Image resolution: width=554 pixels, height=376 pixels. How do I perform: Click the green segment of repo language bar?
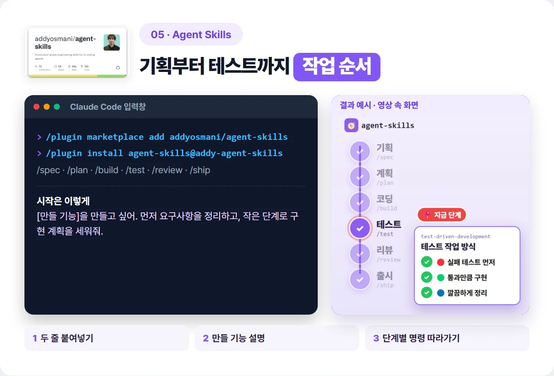112,76
